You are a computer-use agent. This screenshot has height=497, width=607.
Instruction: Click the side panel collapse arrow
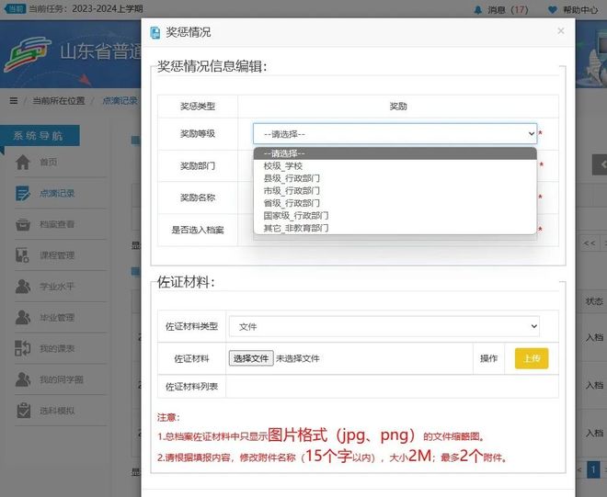(600, 164)
